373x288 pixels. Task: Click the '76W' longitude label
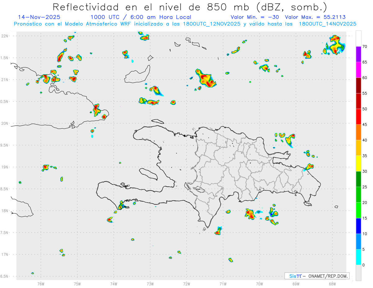coord(41,284)
